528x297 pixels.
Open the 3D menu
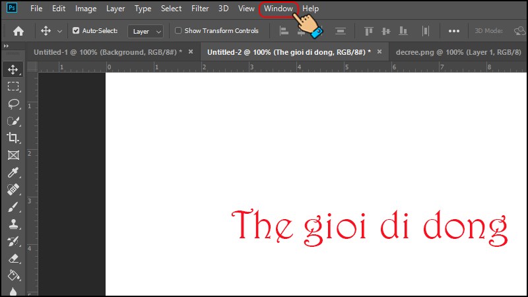point(224,9)
